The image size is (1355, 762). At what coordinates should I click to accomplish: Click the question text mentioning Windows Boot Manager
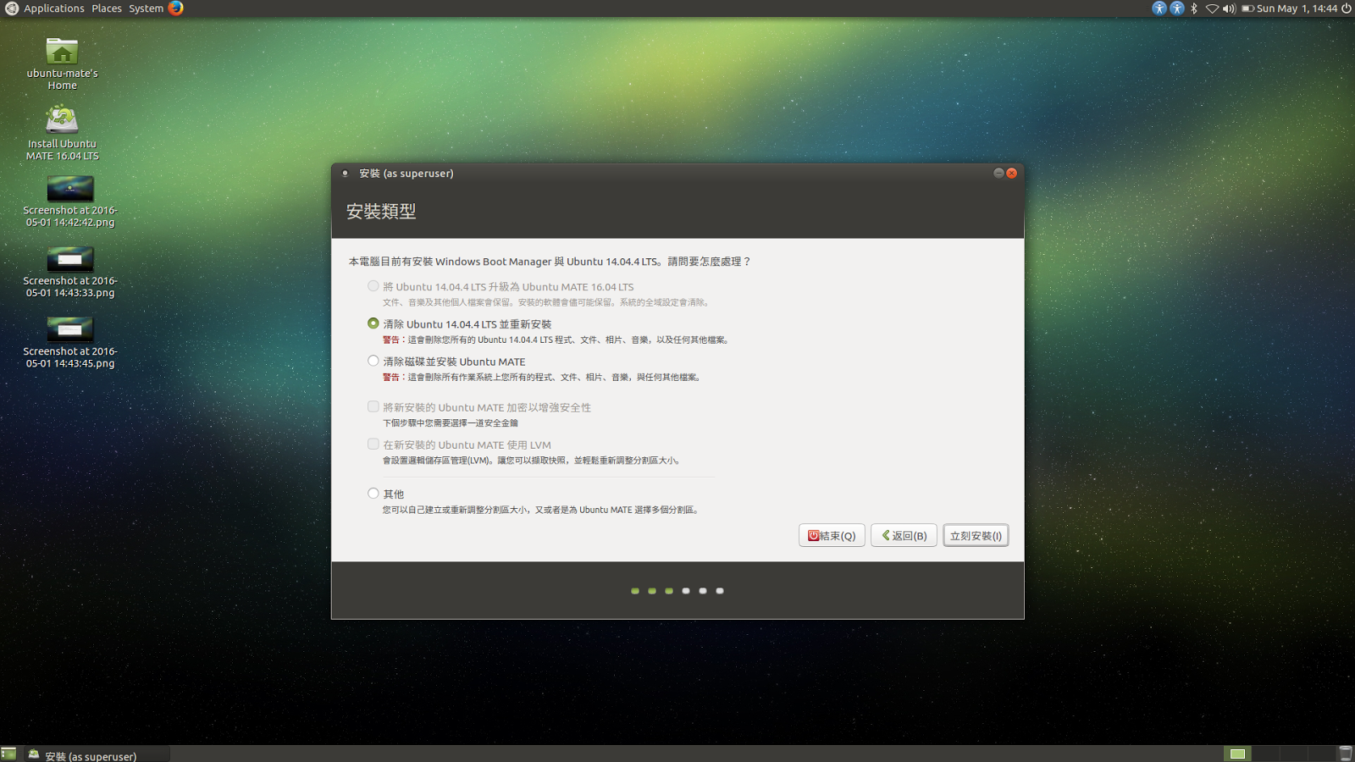550,262
